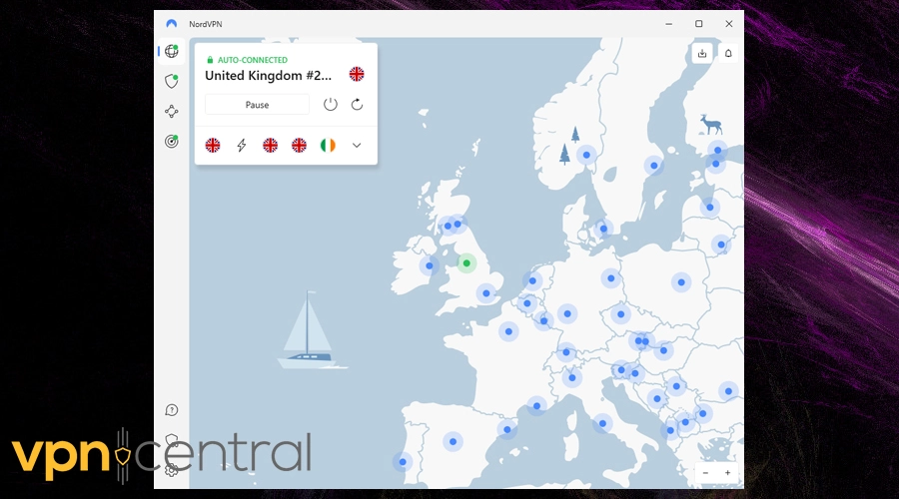Select UK flag next to Ireland flag

coord(299,146)
